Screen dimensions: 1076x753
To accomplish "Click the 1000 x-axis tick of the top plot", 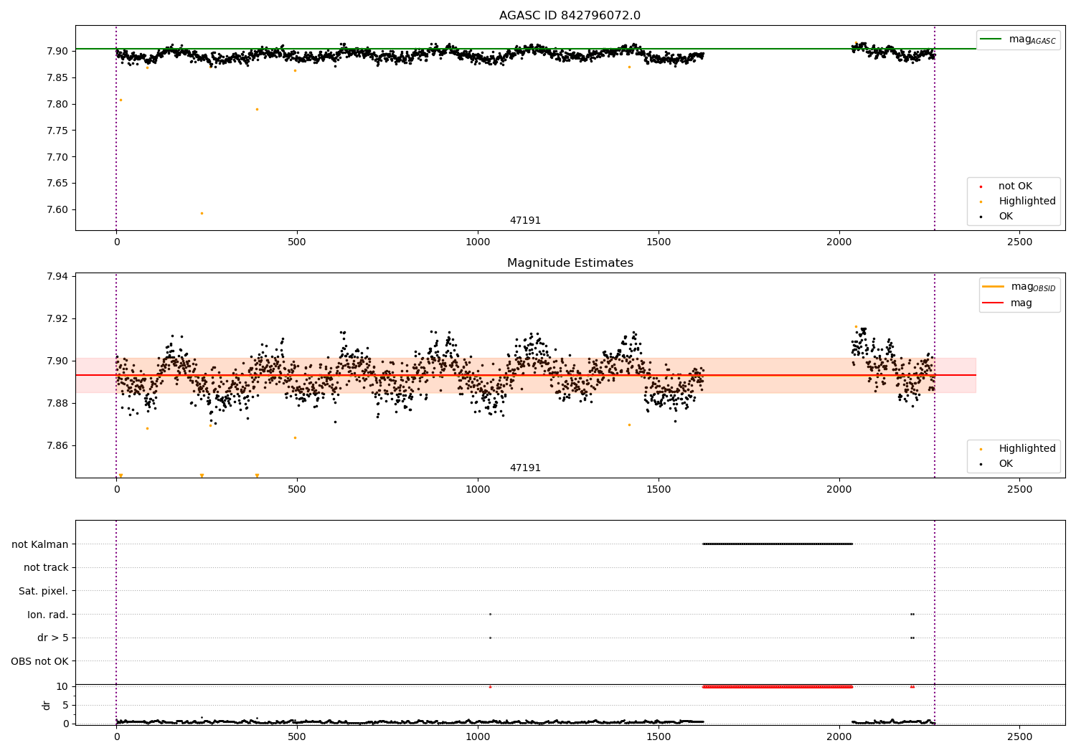I will pyautogui.click(x=477, y=242).
